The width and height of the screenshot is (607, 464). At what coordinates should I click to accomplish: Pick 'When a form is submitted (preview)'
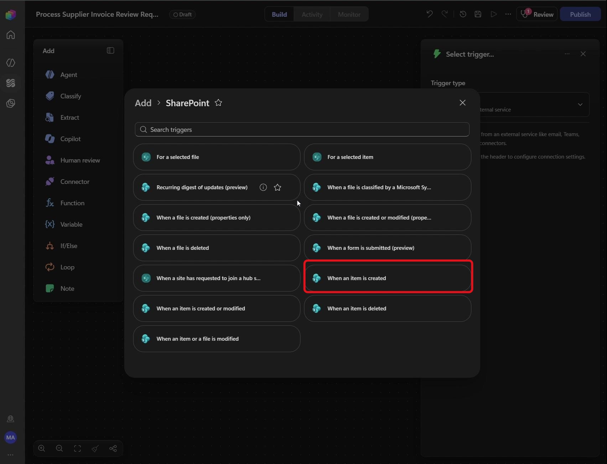(x=388, y=248)
